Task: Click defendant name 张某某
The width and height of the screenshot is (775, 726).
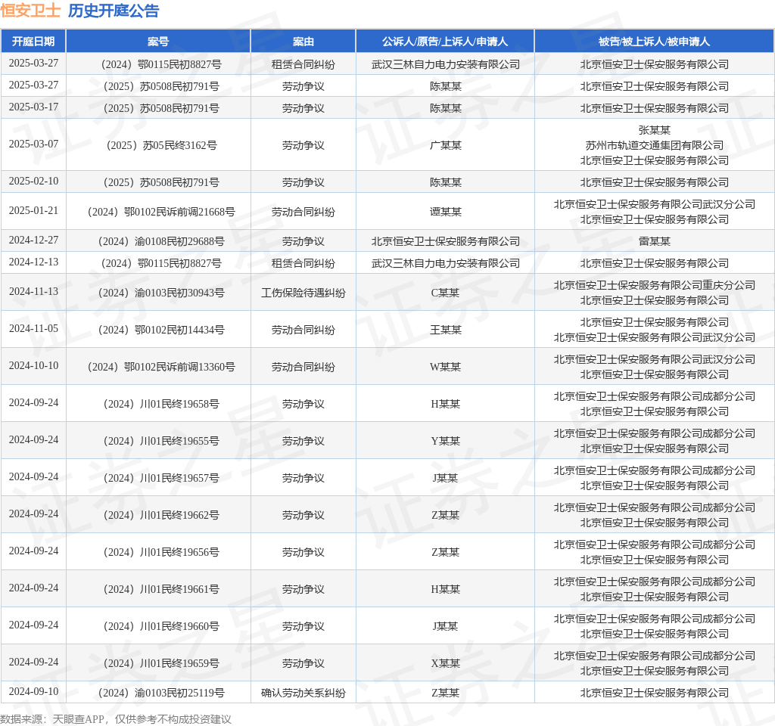Action: tap(655, 130)
